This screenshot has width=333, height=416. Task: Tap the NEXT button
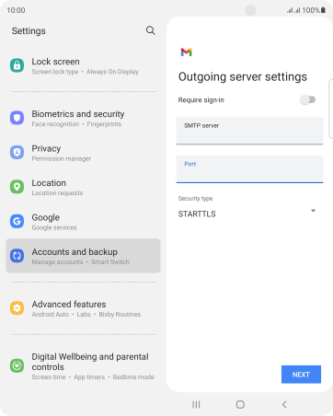coord(301,375)
